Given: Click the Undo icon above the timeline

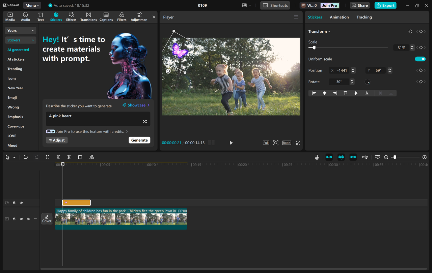Looking at the screenshot, I should coord(26,157).
